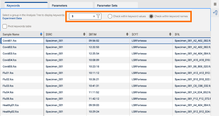The image size is (219, 116).
Task: Click the Healthy01.fcs sample cell
Action: (22, 105)
